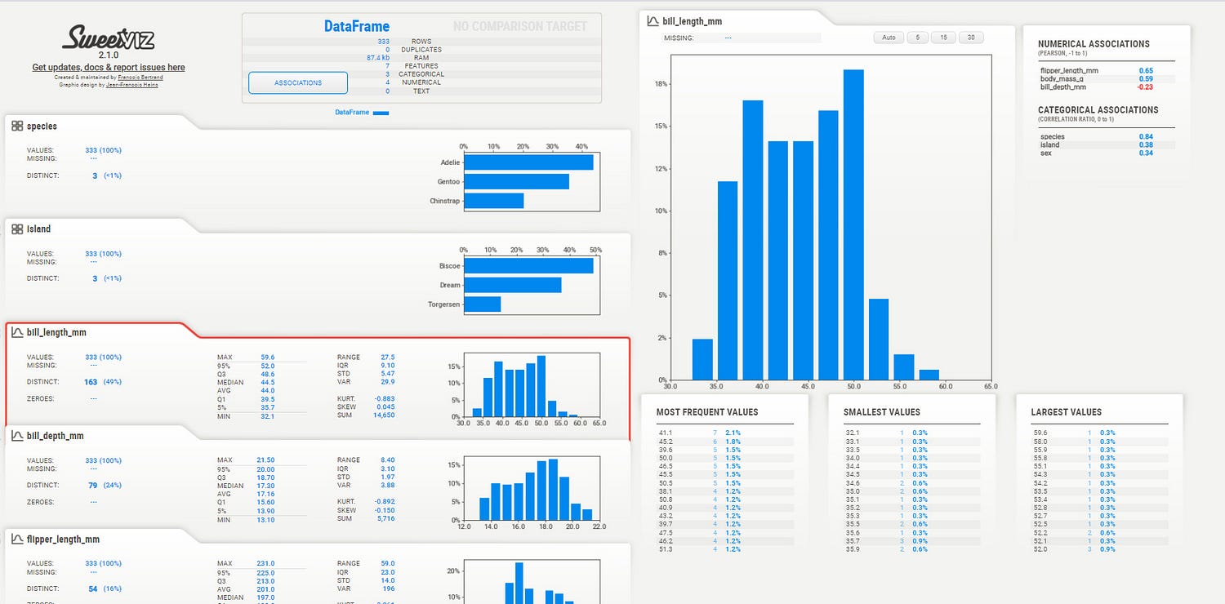
Task: Set histogram bins to Auto
Action: point(889,38)
